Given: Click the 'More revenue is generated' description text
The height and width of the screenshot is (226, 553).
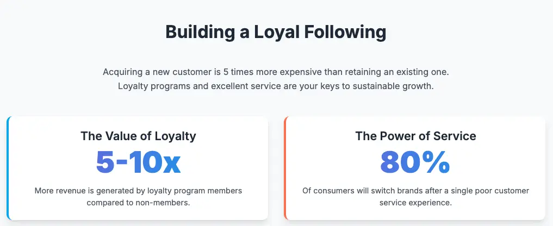Looking at the screenshot, I should click(138, 191).
